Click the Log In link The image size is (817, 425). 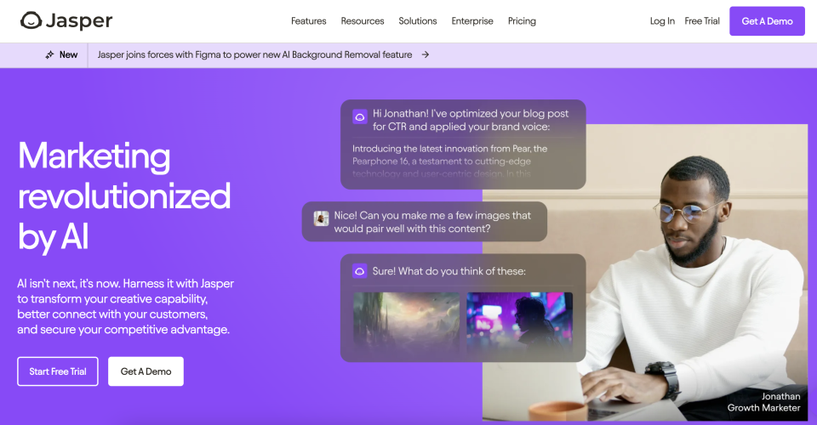[x=662, y=21]
